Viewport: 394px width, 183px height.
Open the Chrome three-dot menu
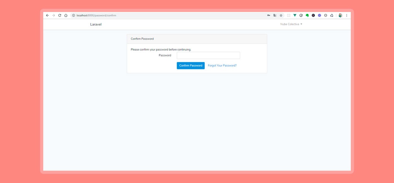tap(347, 15)
